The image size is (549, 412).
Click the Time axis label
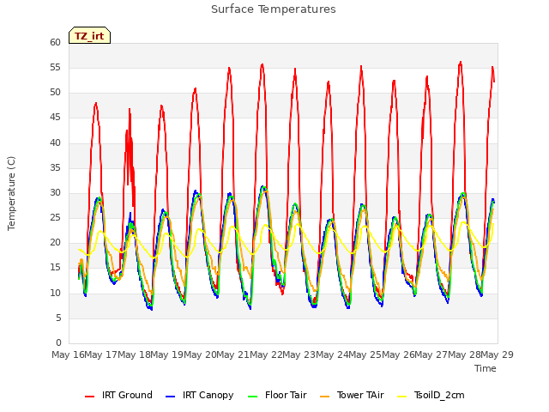pos(486,368)
